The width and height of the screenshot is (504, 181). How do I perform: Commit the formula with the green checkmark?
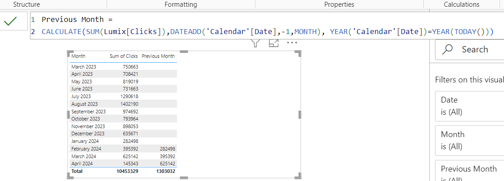[11, 22]
